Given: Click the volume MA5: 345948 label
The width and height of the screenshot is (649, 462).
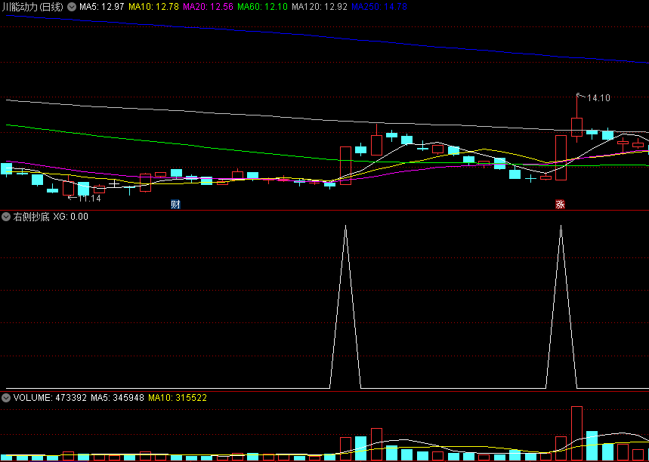Looking at the screenshot, I should 118,398.
